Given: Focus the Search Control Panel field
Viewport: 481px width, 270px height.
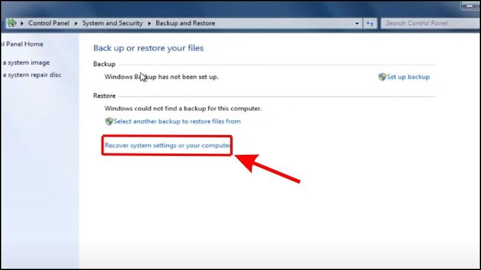Looking at the screenshot, I should tap(430, 23).
